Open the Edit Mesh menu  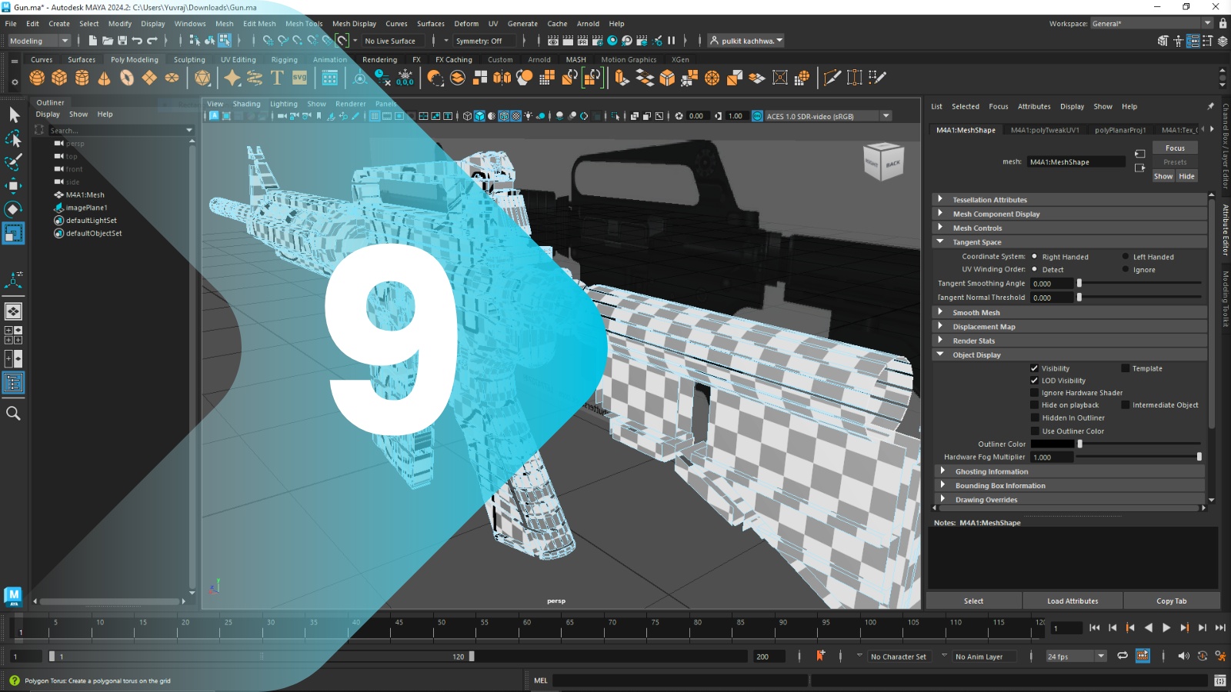[259, 24]
